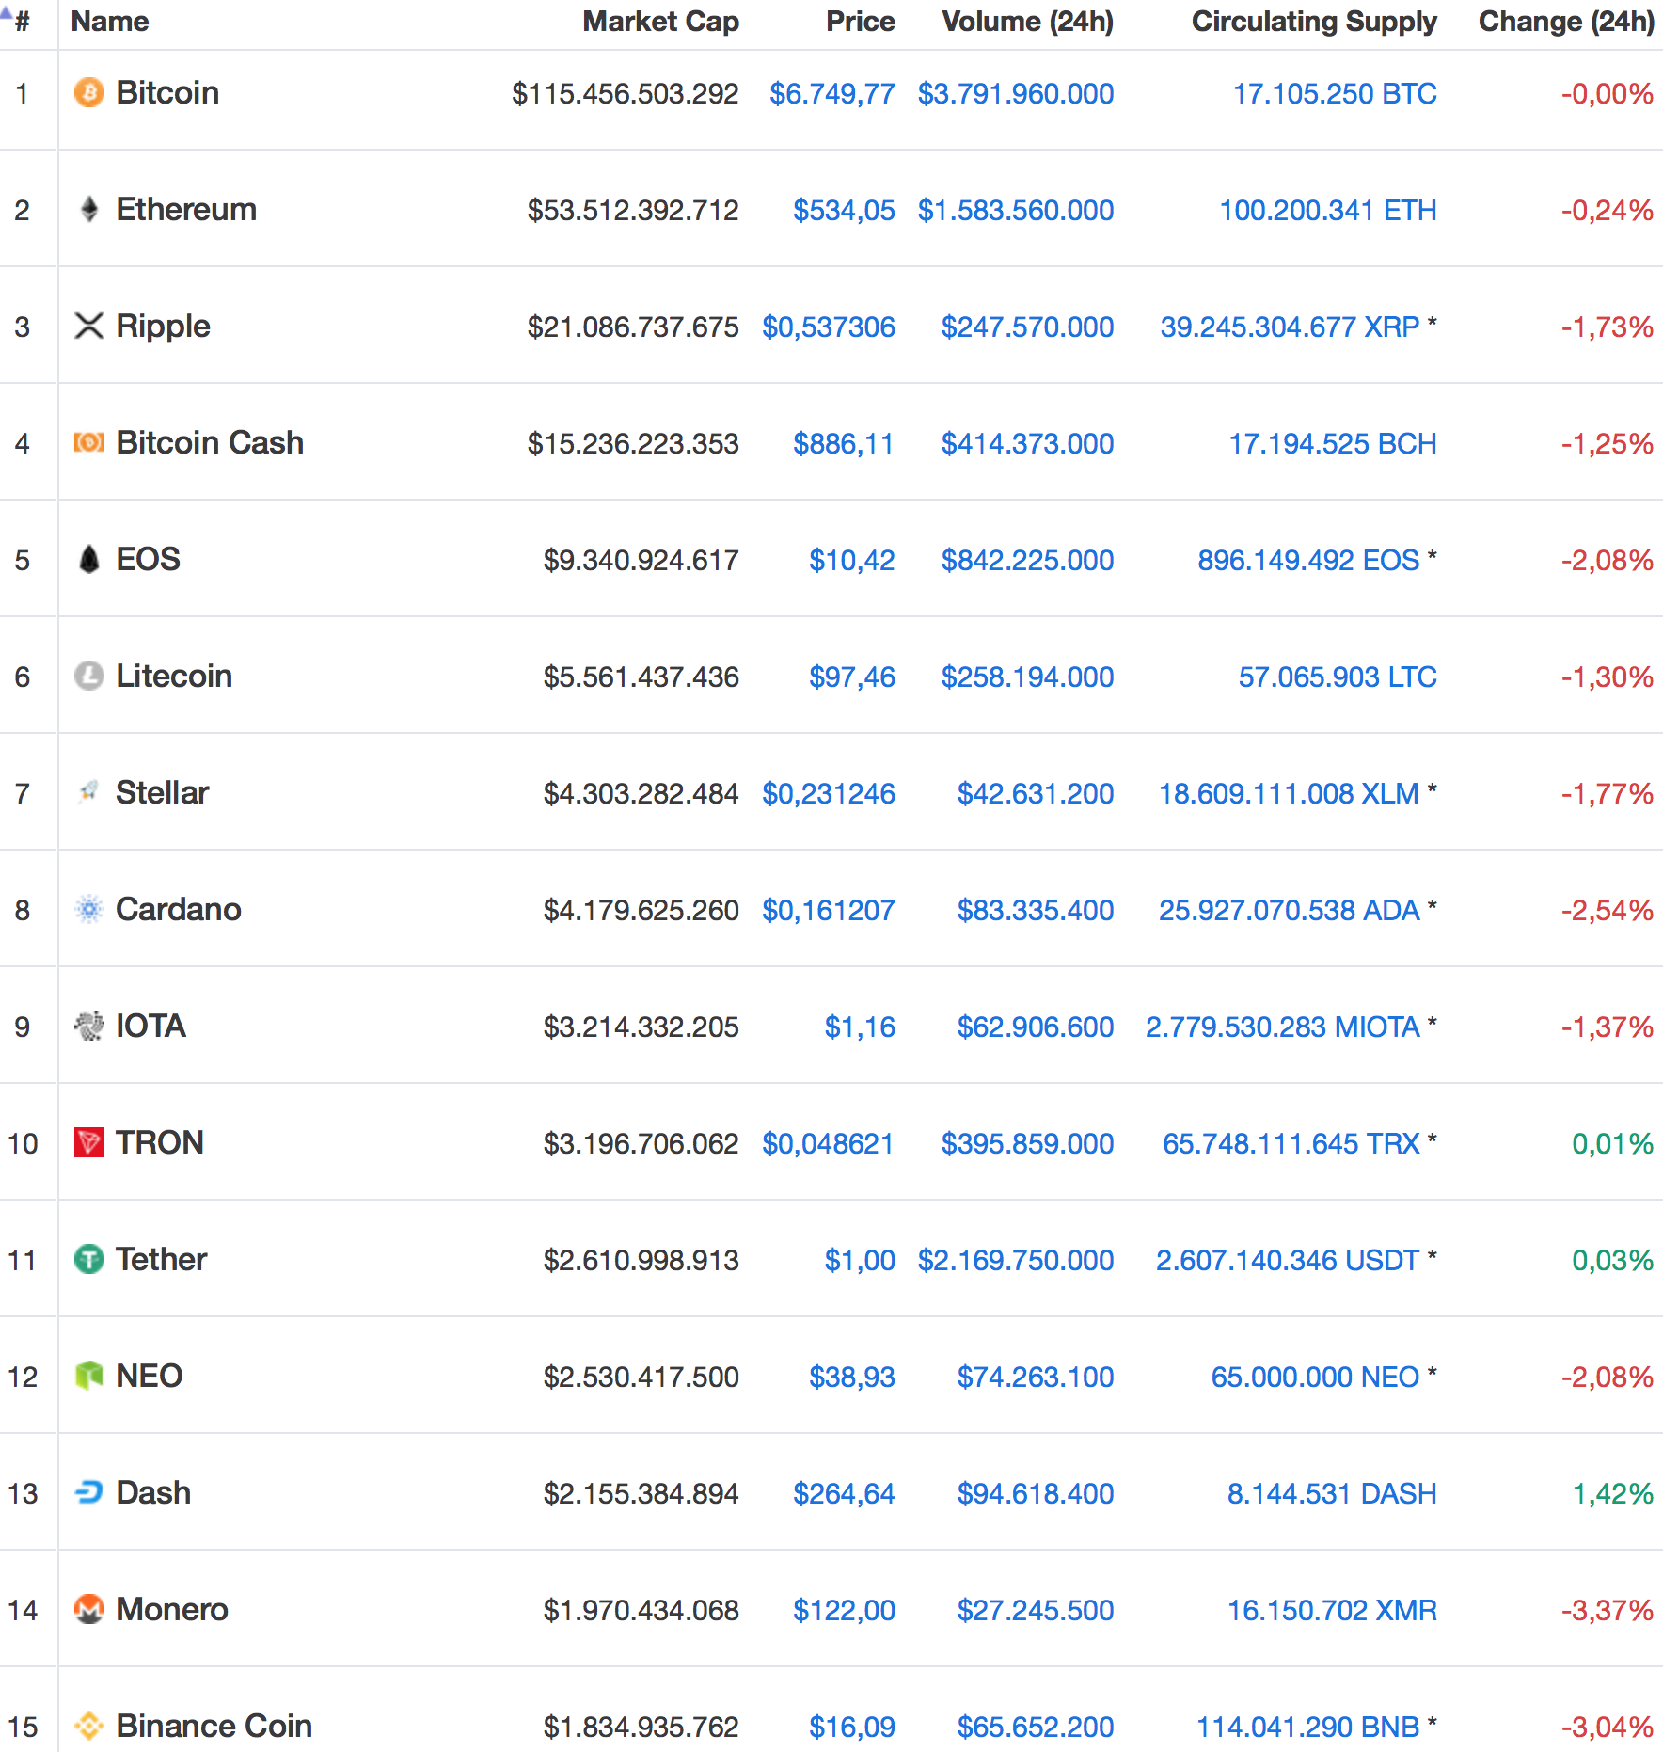This screenshot has height=1752, width=1663.
Task: Click the NEO green cube icon
Action: click(89, 1376)
